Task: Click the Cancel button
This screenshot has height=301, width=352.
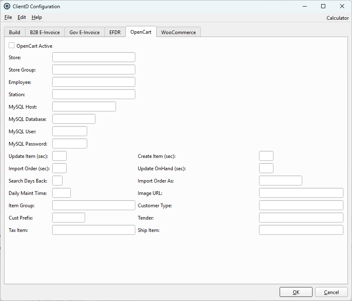Action: 331,292
